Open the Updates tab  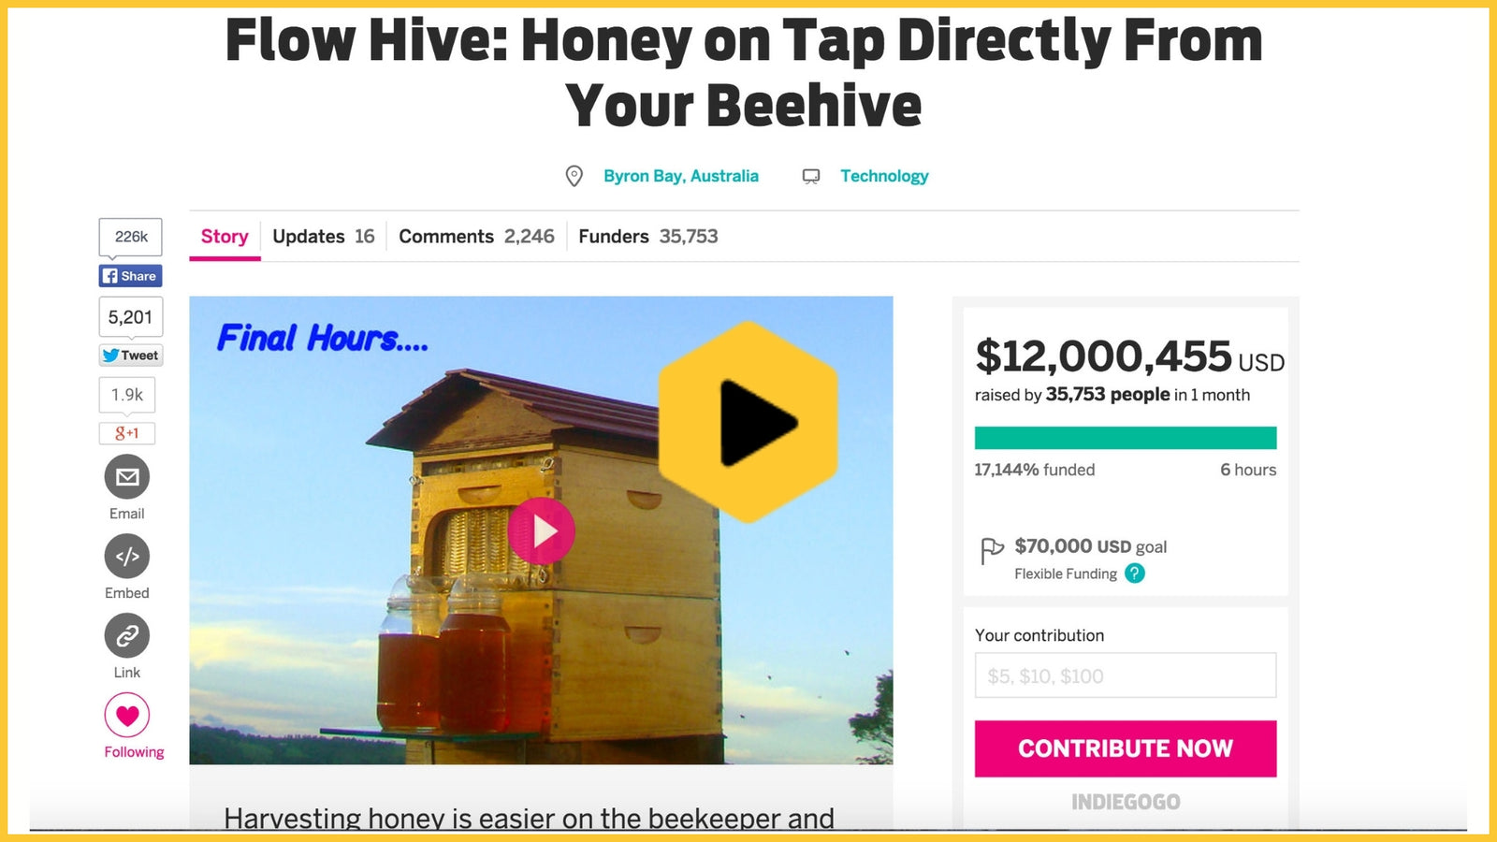coord(324,237)
